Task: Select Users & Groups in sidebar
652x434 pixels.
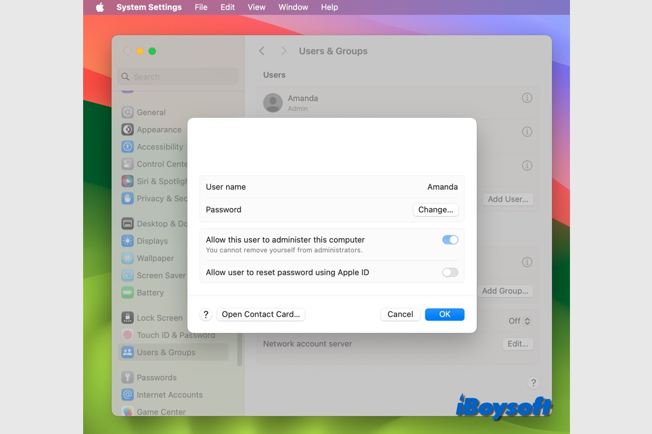Action: (173, 352)
